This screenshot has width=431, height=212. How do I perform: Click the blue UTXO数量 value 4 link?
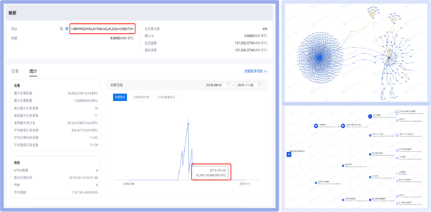tap(97, 170)
